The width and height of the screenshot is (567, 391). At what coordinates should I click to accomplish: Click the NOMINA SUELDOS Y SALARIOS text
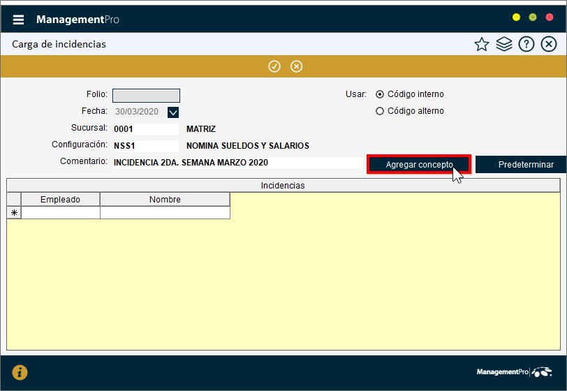click(x=248, y=146)
